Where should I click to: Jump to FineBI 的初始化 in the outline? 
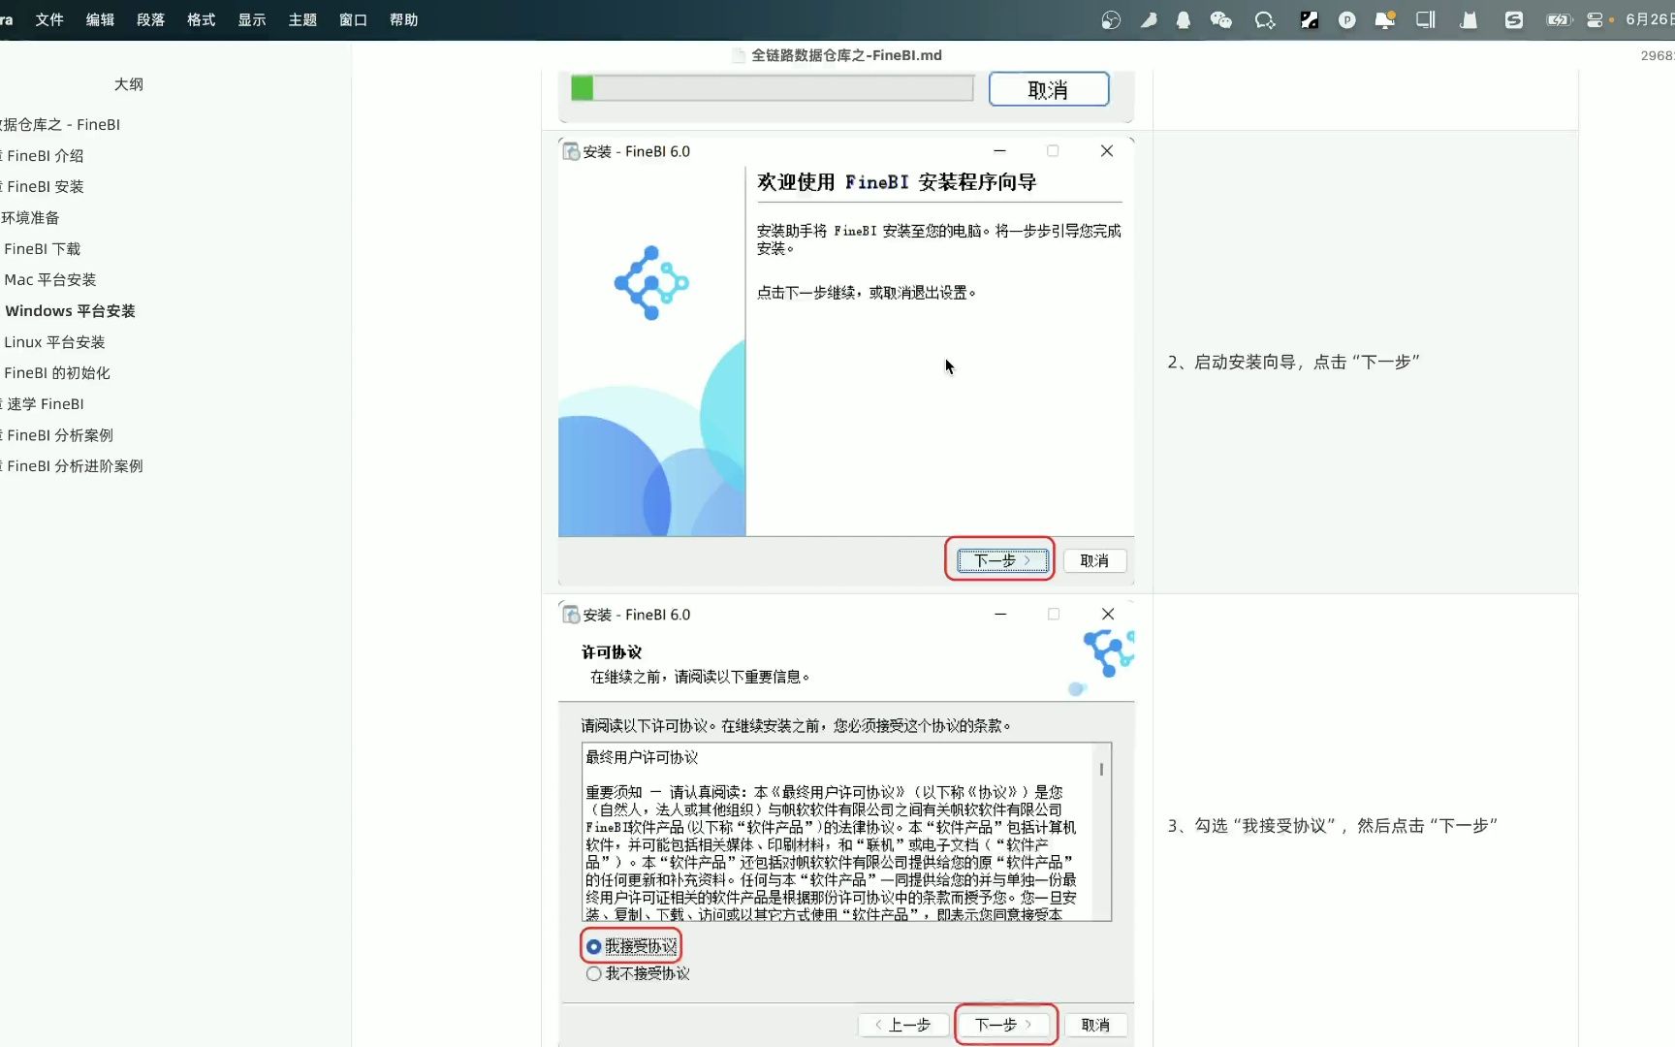tap(56, 373)
